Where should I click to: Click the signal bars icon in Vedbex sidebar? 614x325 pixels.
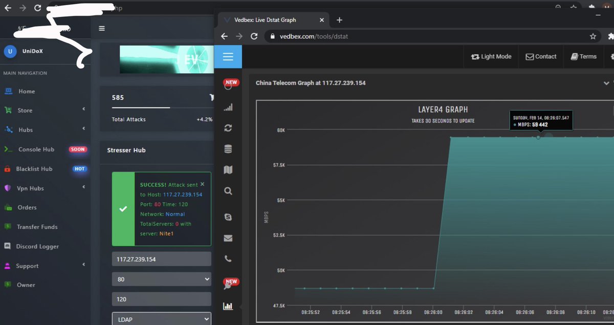pos(228,107)
